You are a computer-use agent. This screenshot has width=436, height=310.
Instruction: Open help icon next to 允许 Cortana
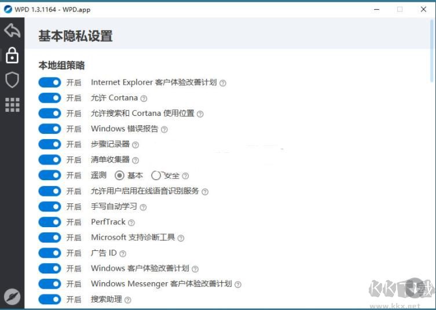pos(144,99)
